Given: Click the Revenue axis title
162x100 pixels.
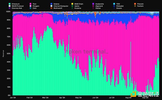Looking at the screenshot, I should 3,54.
